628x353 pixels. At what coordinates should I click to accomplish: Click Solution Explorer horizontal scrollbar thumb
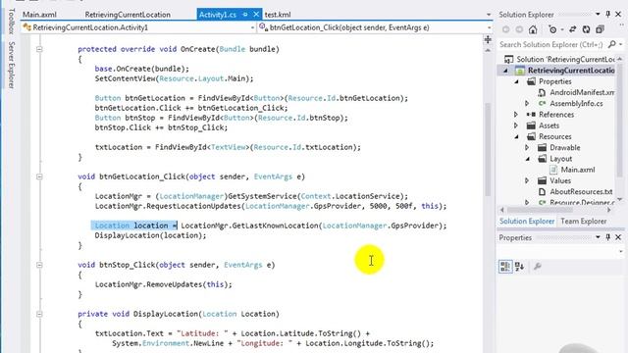coord(540,210)
